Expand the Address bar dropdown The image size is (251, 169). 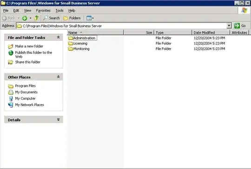[229, 26]
